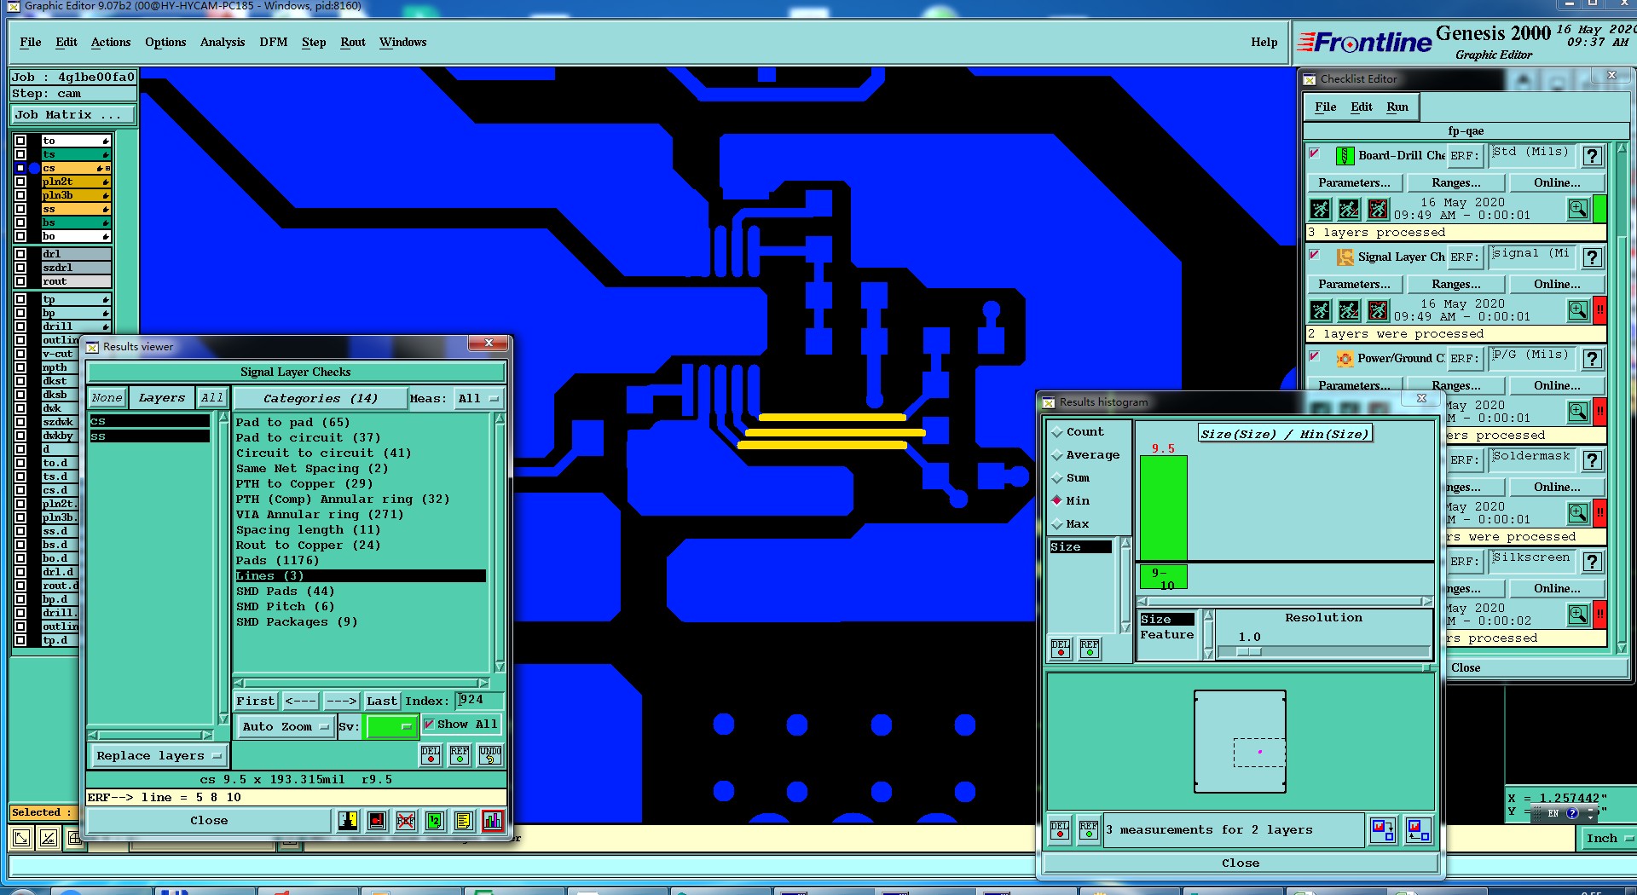
Task: Open the Analysis menu
Action: pos(223,42)
